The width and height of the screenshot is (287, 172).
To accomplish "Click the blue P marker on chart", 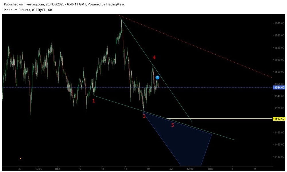I will pos(157,77).
